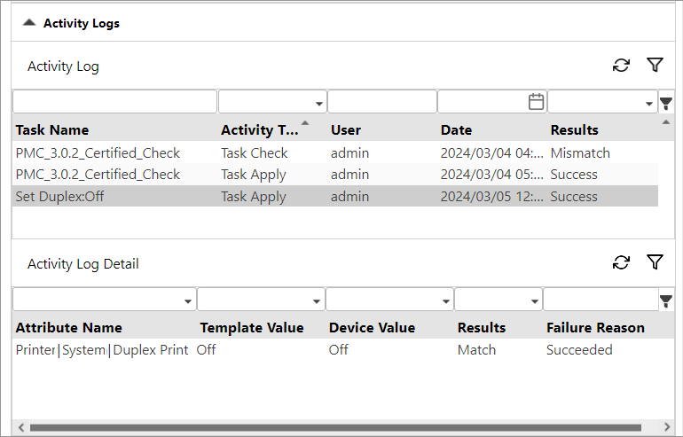Select the Set Duplex:Off log row
The height and width of the screenshot is (437, 683).
pos(335,196)
